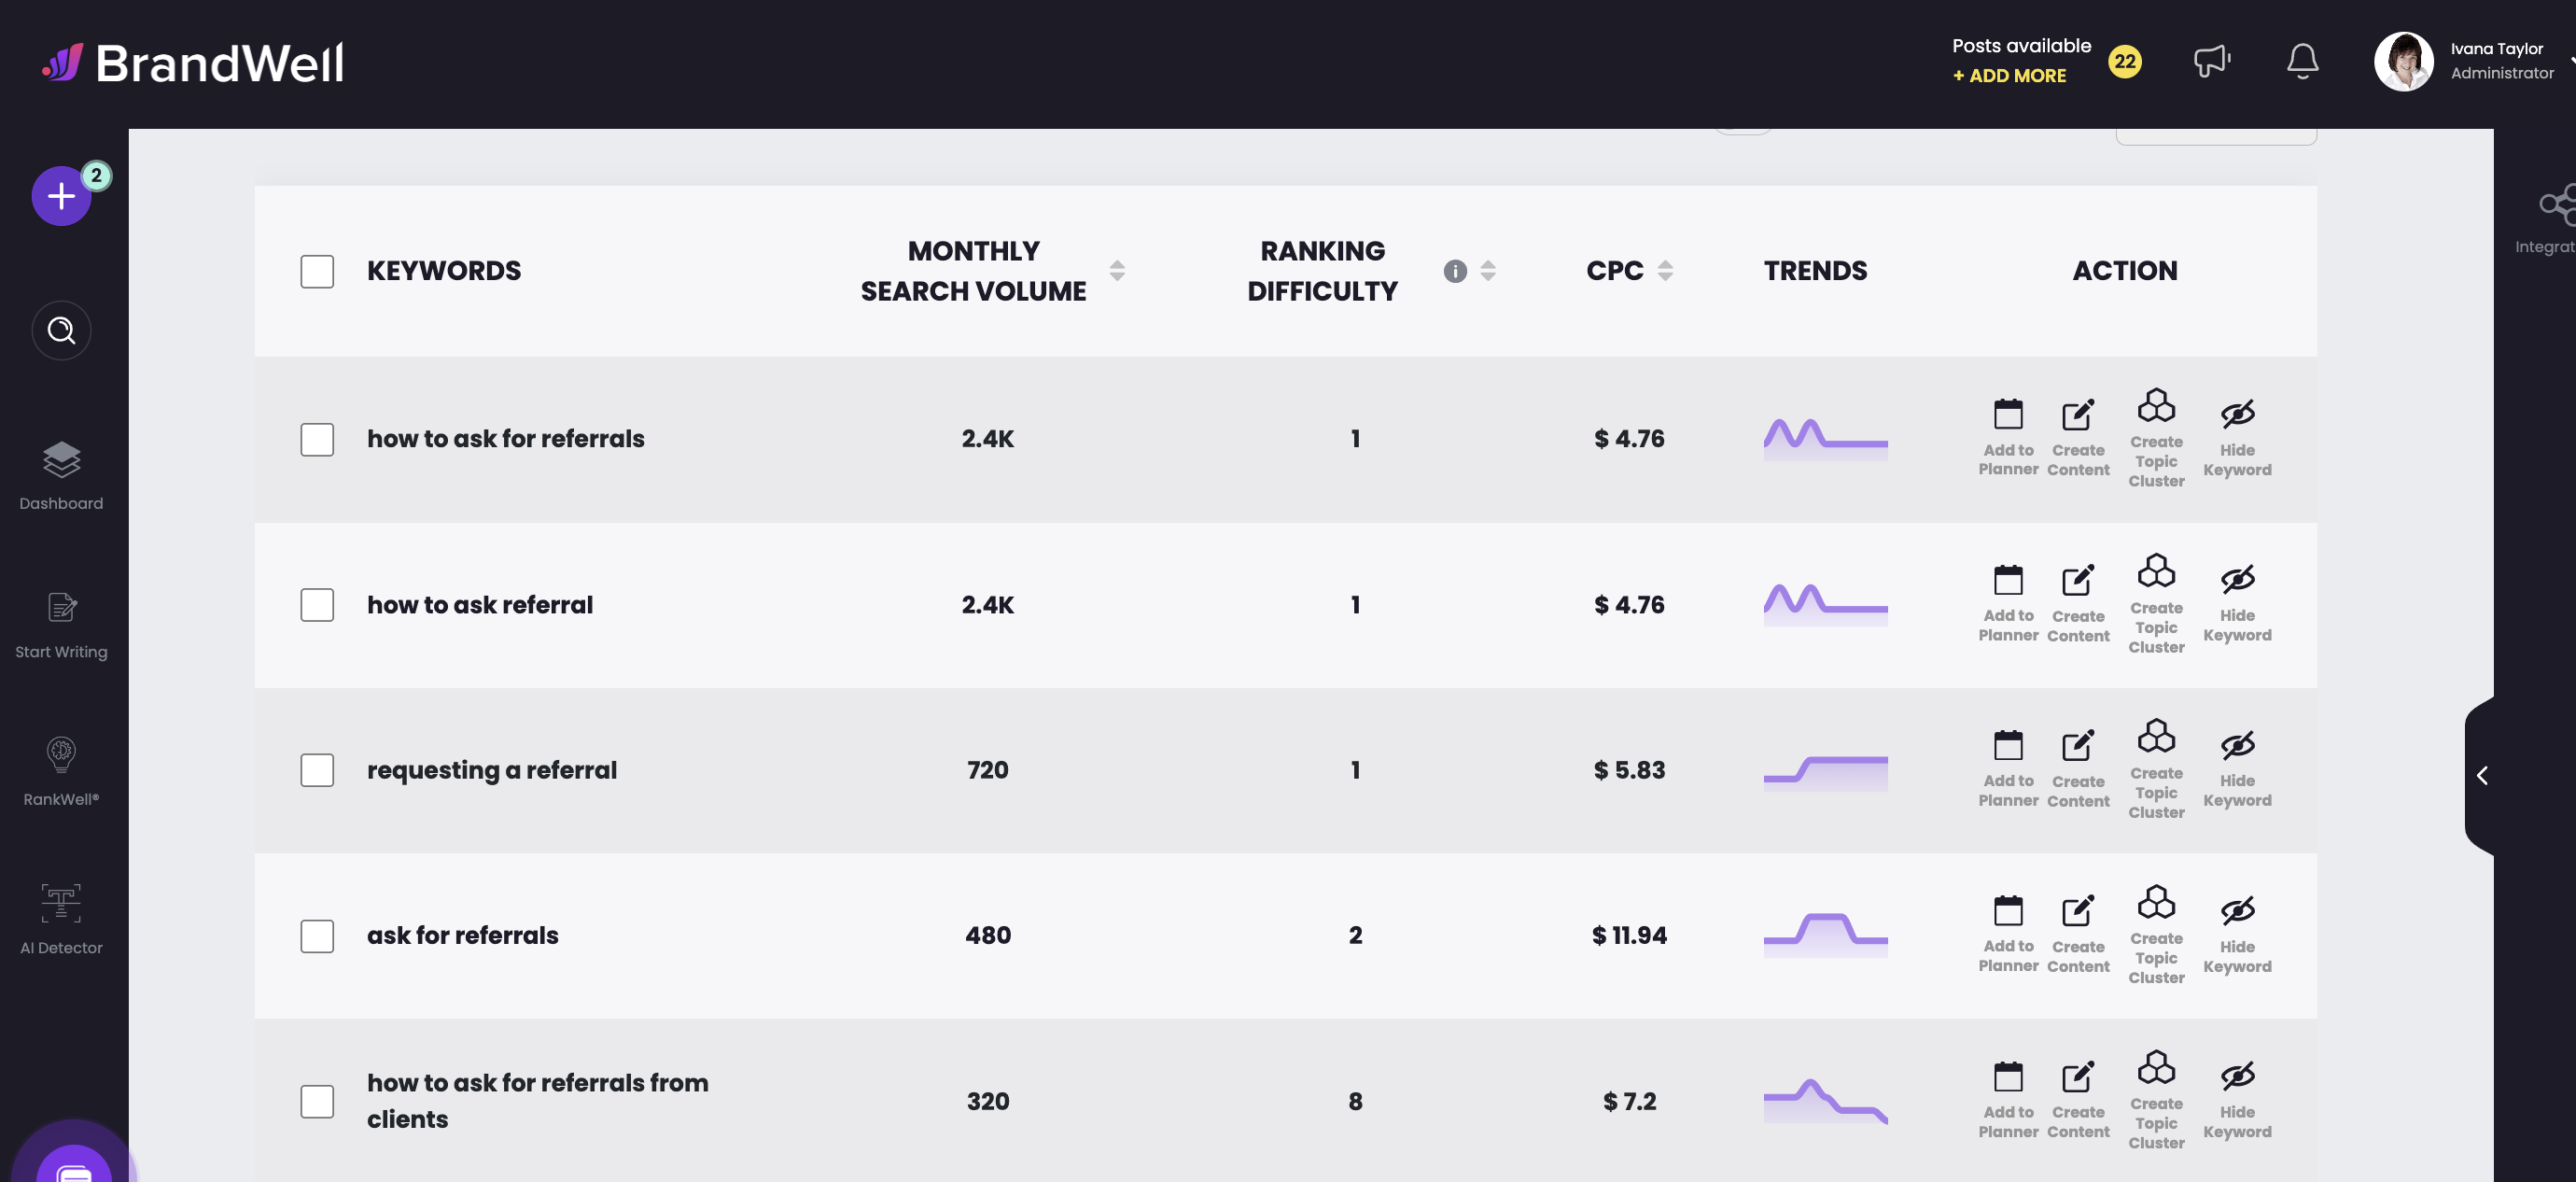Click the purple plus create button

(61, 196)
